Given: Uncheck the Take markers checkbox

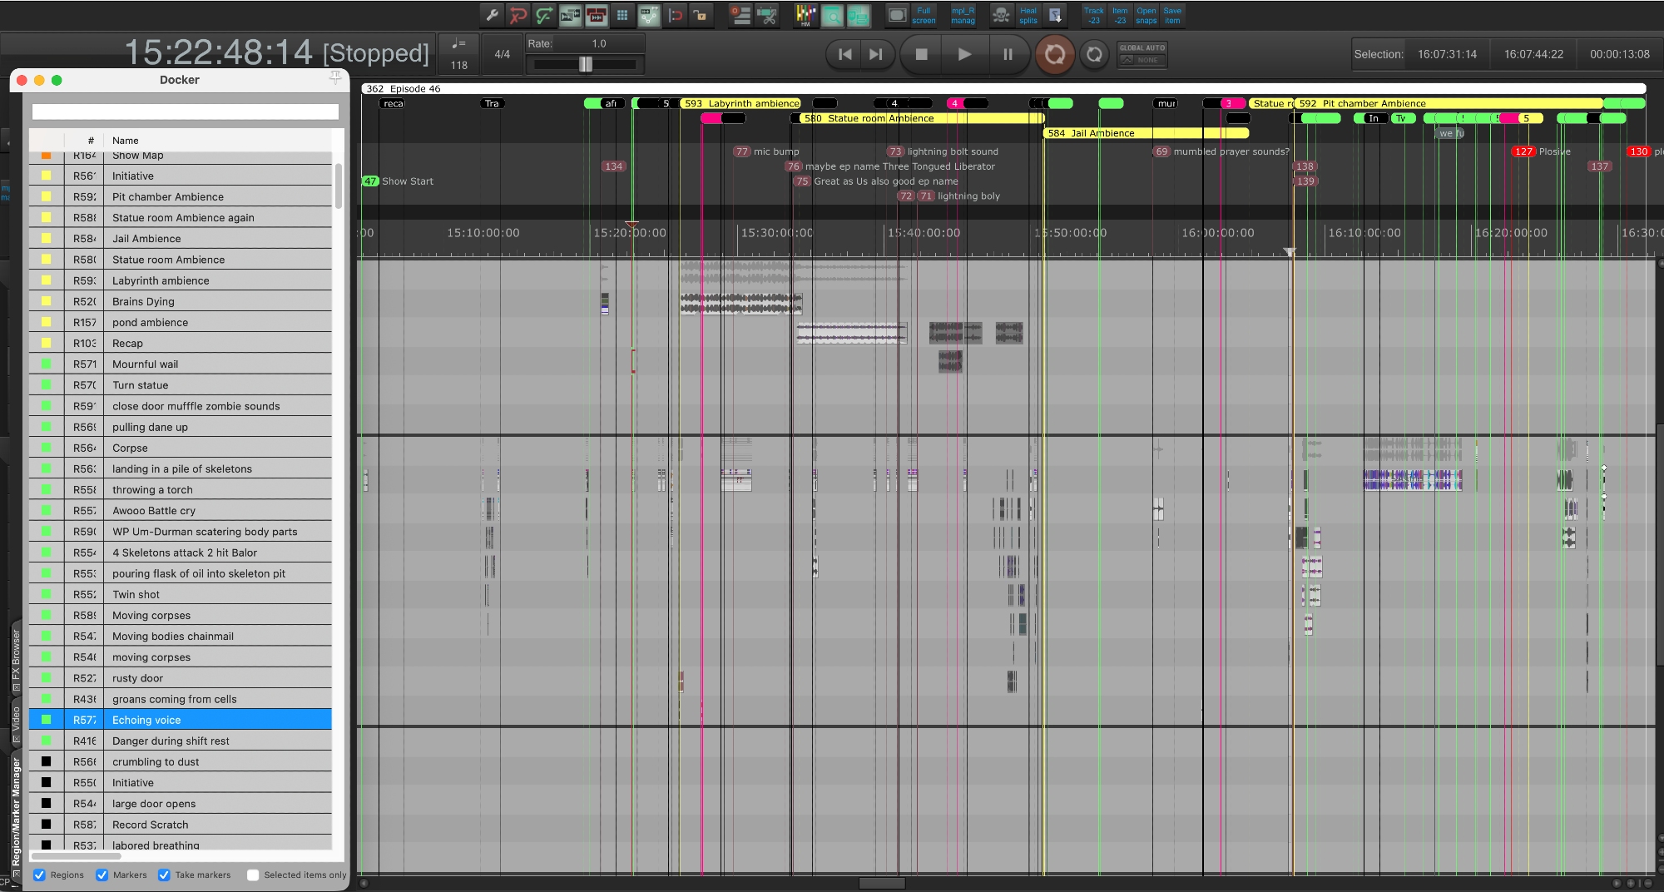Looking at the screenshot, I should (x=164, y=875).
